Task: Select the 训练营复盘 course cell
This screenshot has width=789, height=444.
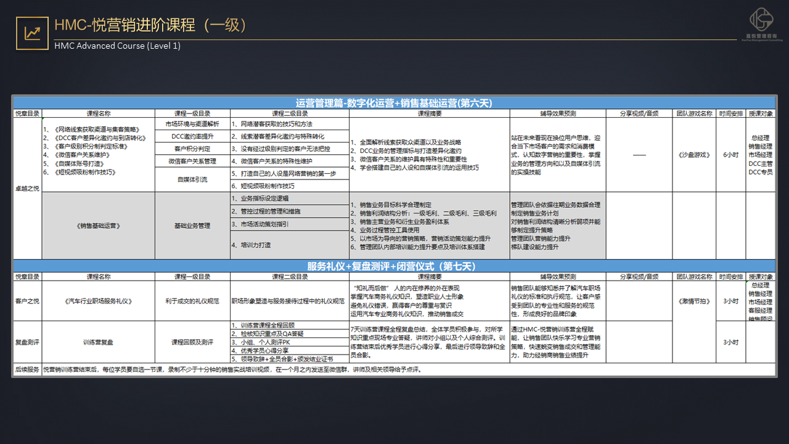Action: (x=99, y=342)
